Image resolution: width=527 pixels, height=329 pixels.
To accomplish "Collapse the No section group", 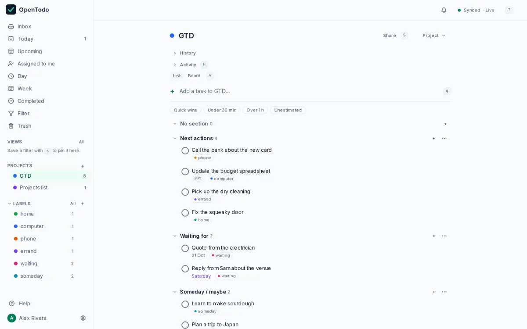I will coord(175,124).
